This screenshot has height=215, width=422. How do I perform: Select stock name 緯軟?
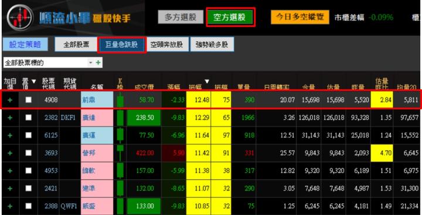pos(97,171)
